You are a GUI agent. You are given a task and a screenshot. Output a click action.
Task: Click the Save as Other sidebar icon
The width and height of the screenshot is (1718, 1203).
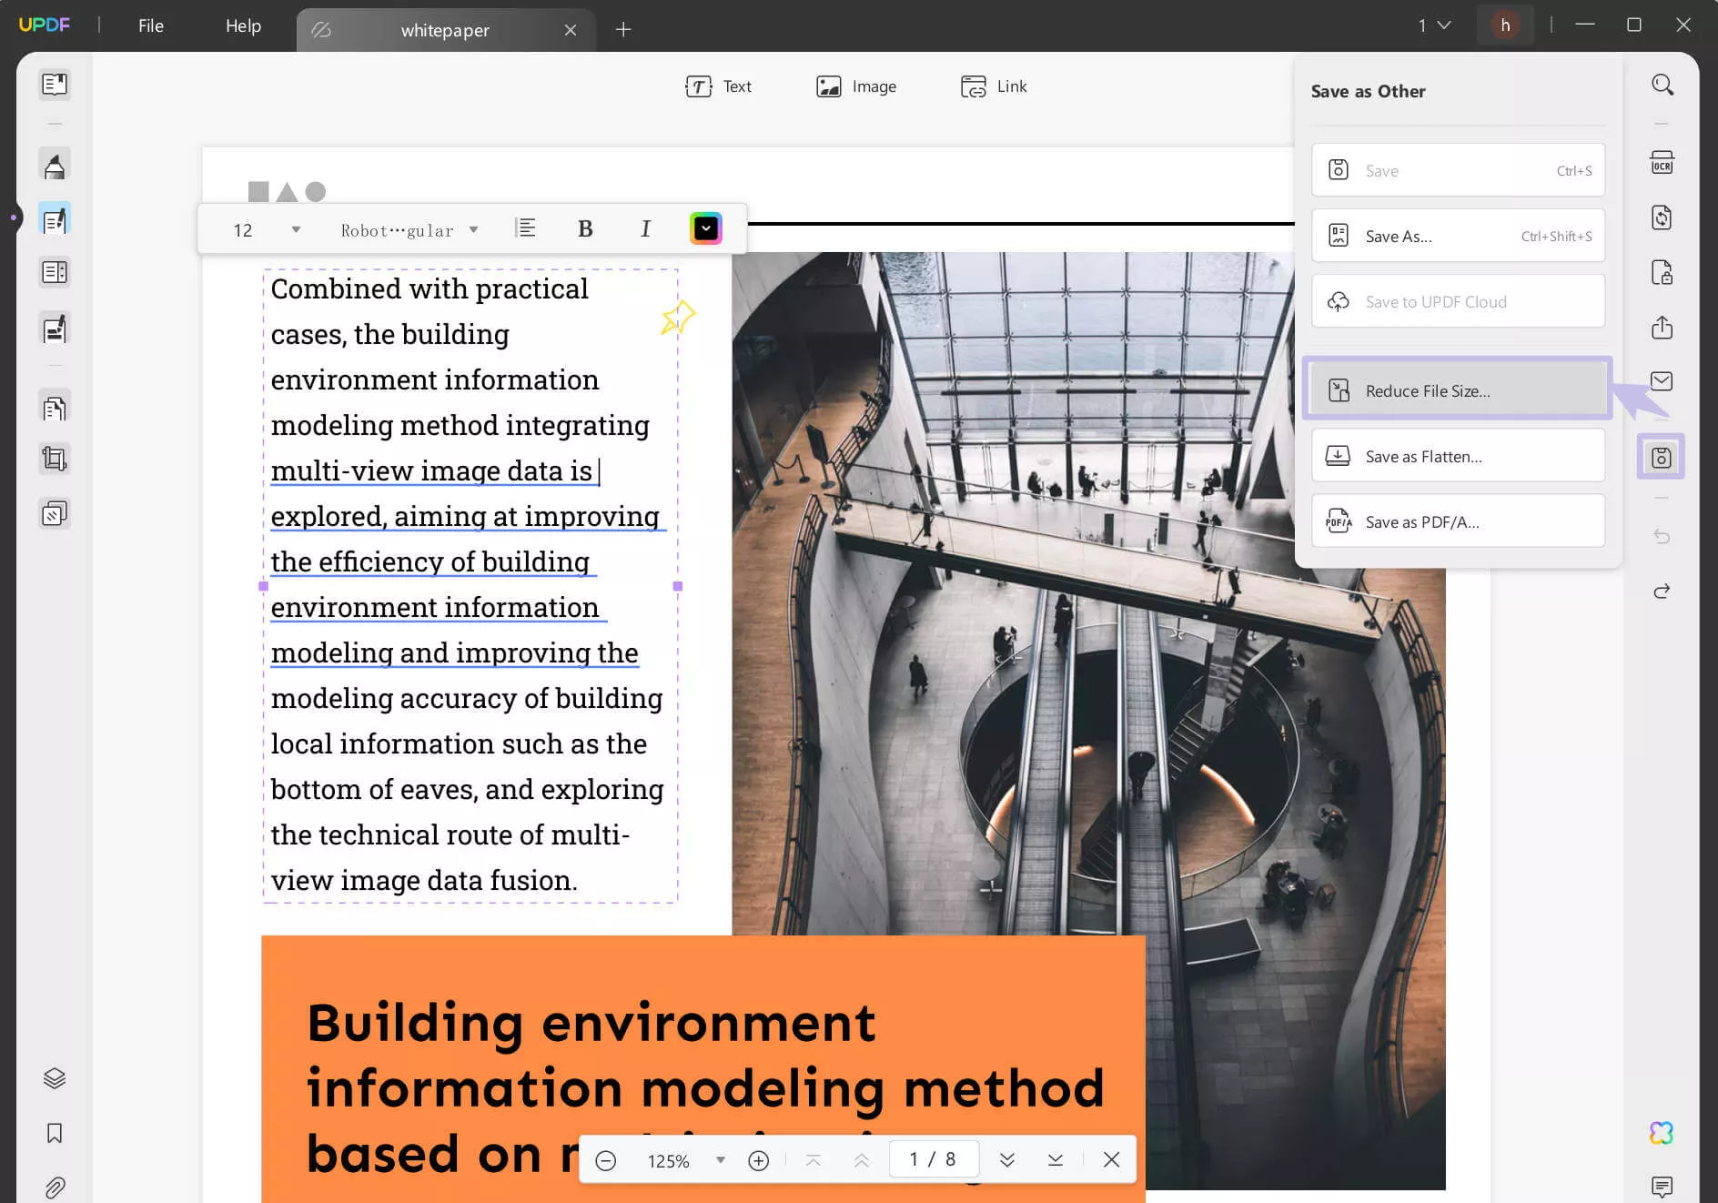tap(1662, 457)
